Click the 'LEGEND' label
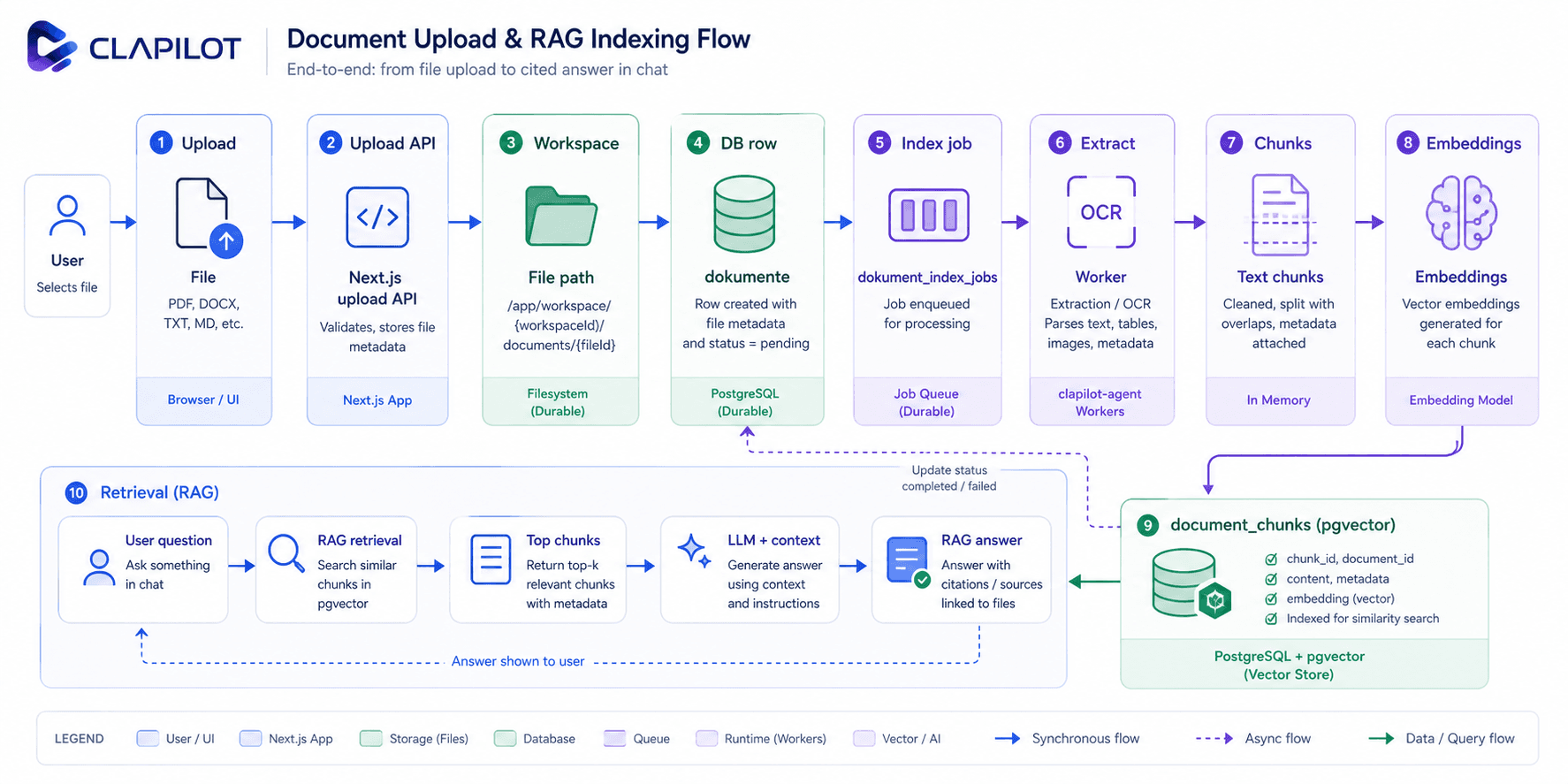Image resolution: width=1568 pixels, height=784 pixels. pos(80,739)
